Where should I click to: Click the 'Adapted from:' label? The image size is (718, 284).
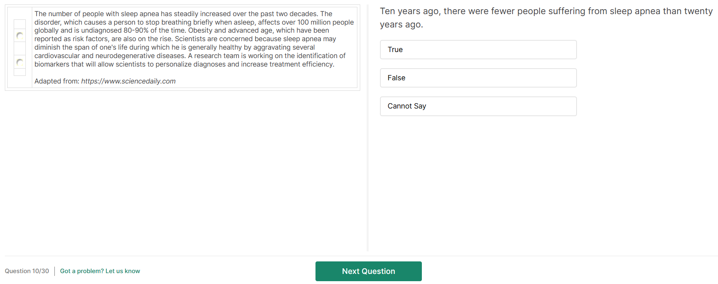[57, 81]
